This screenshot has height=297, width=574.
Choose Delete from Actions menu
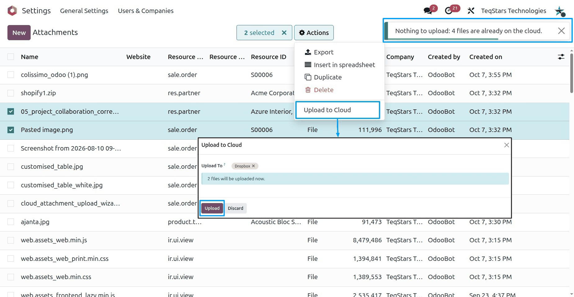tap(319, 90)
